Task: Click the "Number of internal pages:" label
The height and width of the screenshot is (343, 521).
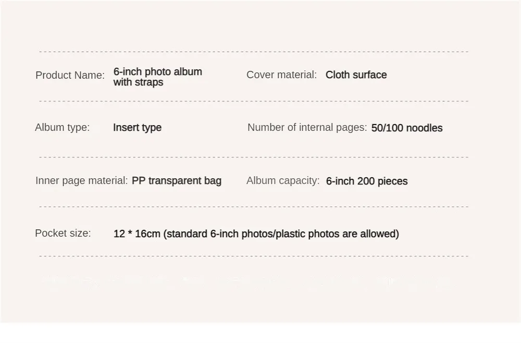Action: 307,127
